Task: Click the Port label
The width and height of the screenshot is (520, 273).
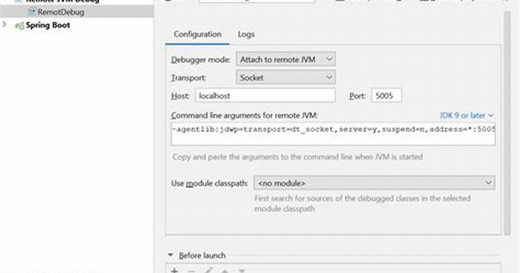Action: click(x=357, y=96)
